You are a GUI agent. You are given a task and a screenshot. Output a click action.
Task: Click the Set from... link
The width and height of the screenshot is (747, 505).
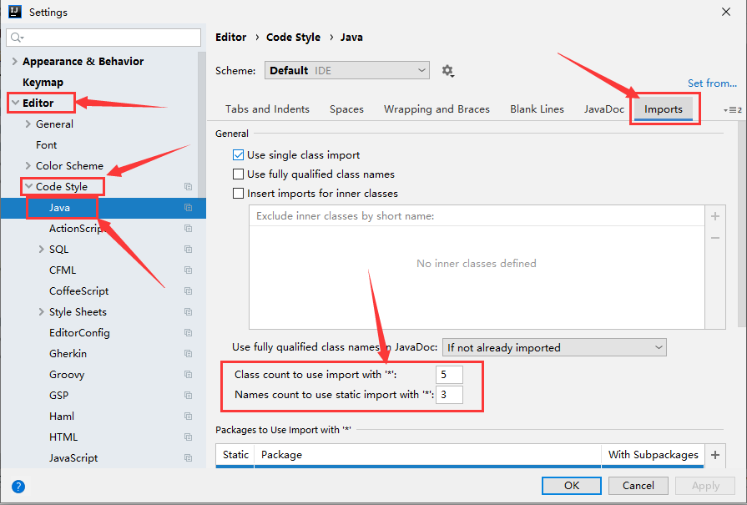[x=712, y=83]
